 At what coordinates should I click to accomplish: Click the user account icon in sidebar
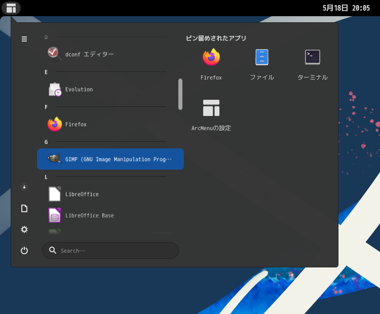[x=24, y=187]
